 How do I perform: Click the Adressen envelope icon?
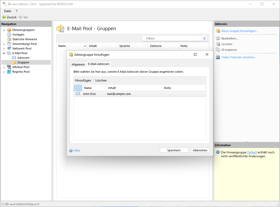pyautogui.click(x=14, y=58)
